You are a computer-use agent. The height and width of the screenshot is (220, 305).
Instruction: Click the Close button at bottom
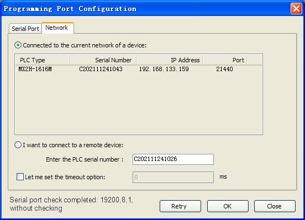275,206
